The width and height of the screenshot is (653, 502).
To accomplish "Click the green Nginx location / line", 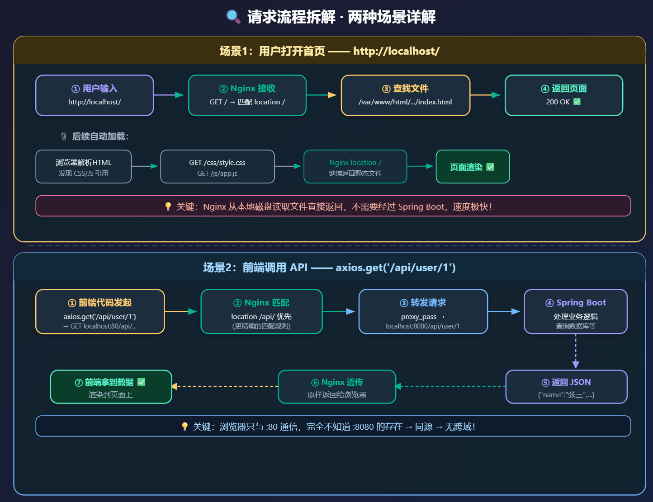I will pyautogui.click(x=355, y=162).
